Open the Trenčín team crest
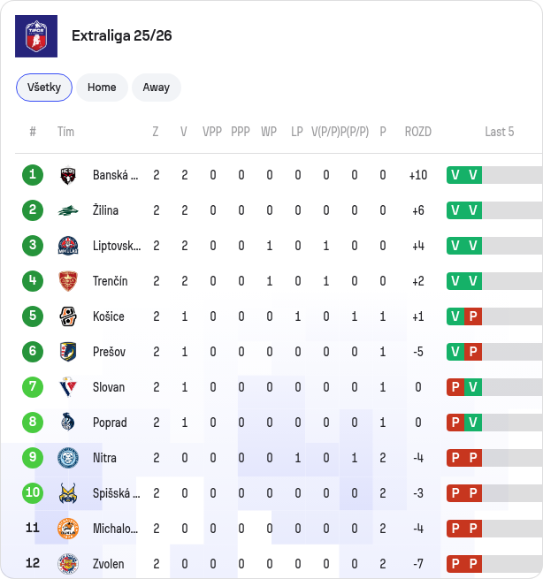The height and width of the screenshot is (579, 543). tap(68, 281)
